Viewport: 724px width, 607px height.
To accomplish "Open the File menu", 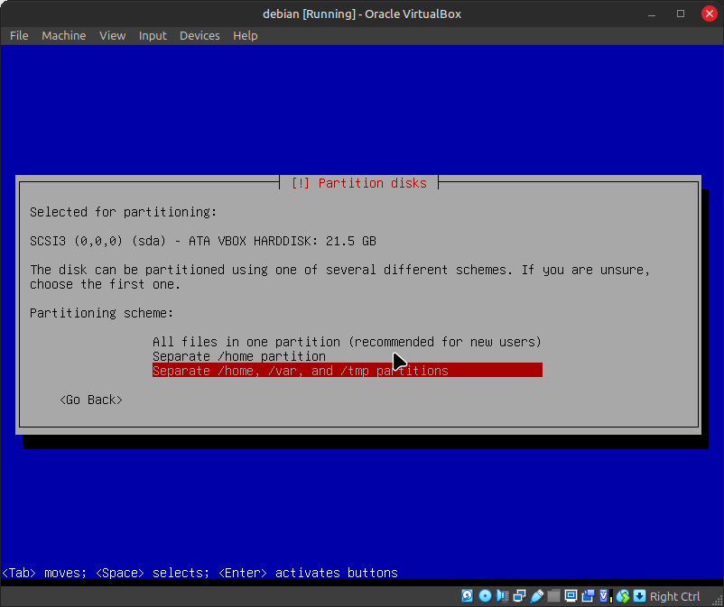I will click(19, 35).
